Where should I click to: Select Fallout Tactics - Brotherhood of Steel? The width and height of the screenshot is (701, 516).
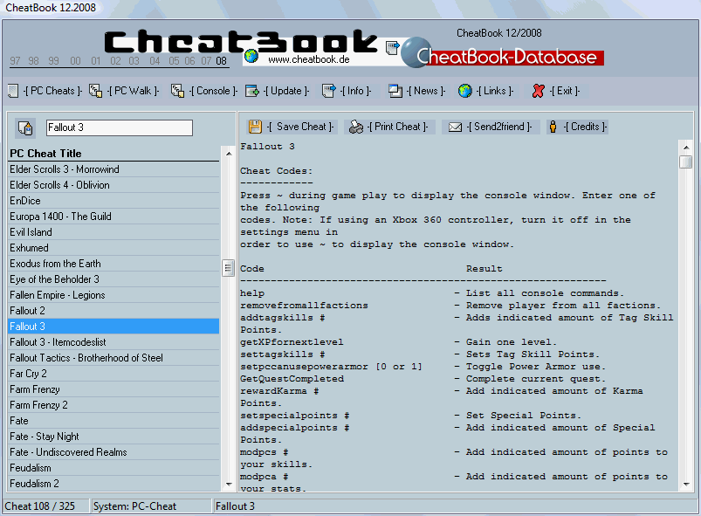tap(114, 358)
